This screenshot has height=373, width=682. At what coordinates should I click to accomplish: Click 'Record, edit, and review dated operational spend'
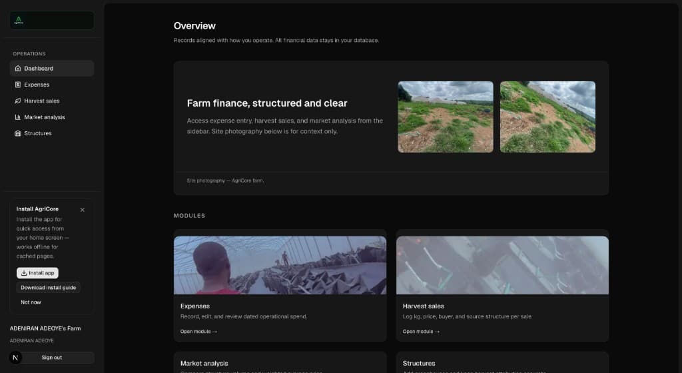click(244, 316)
